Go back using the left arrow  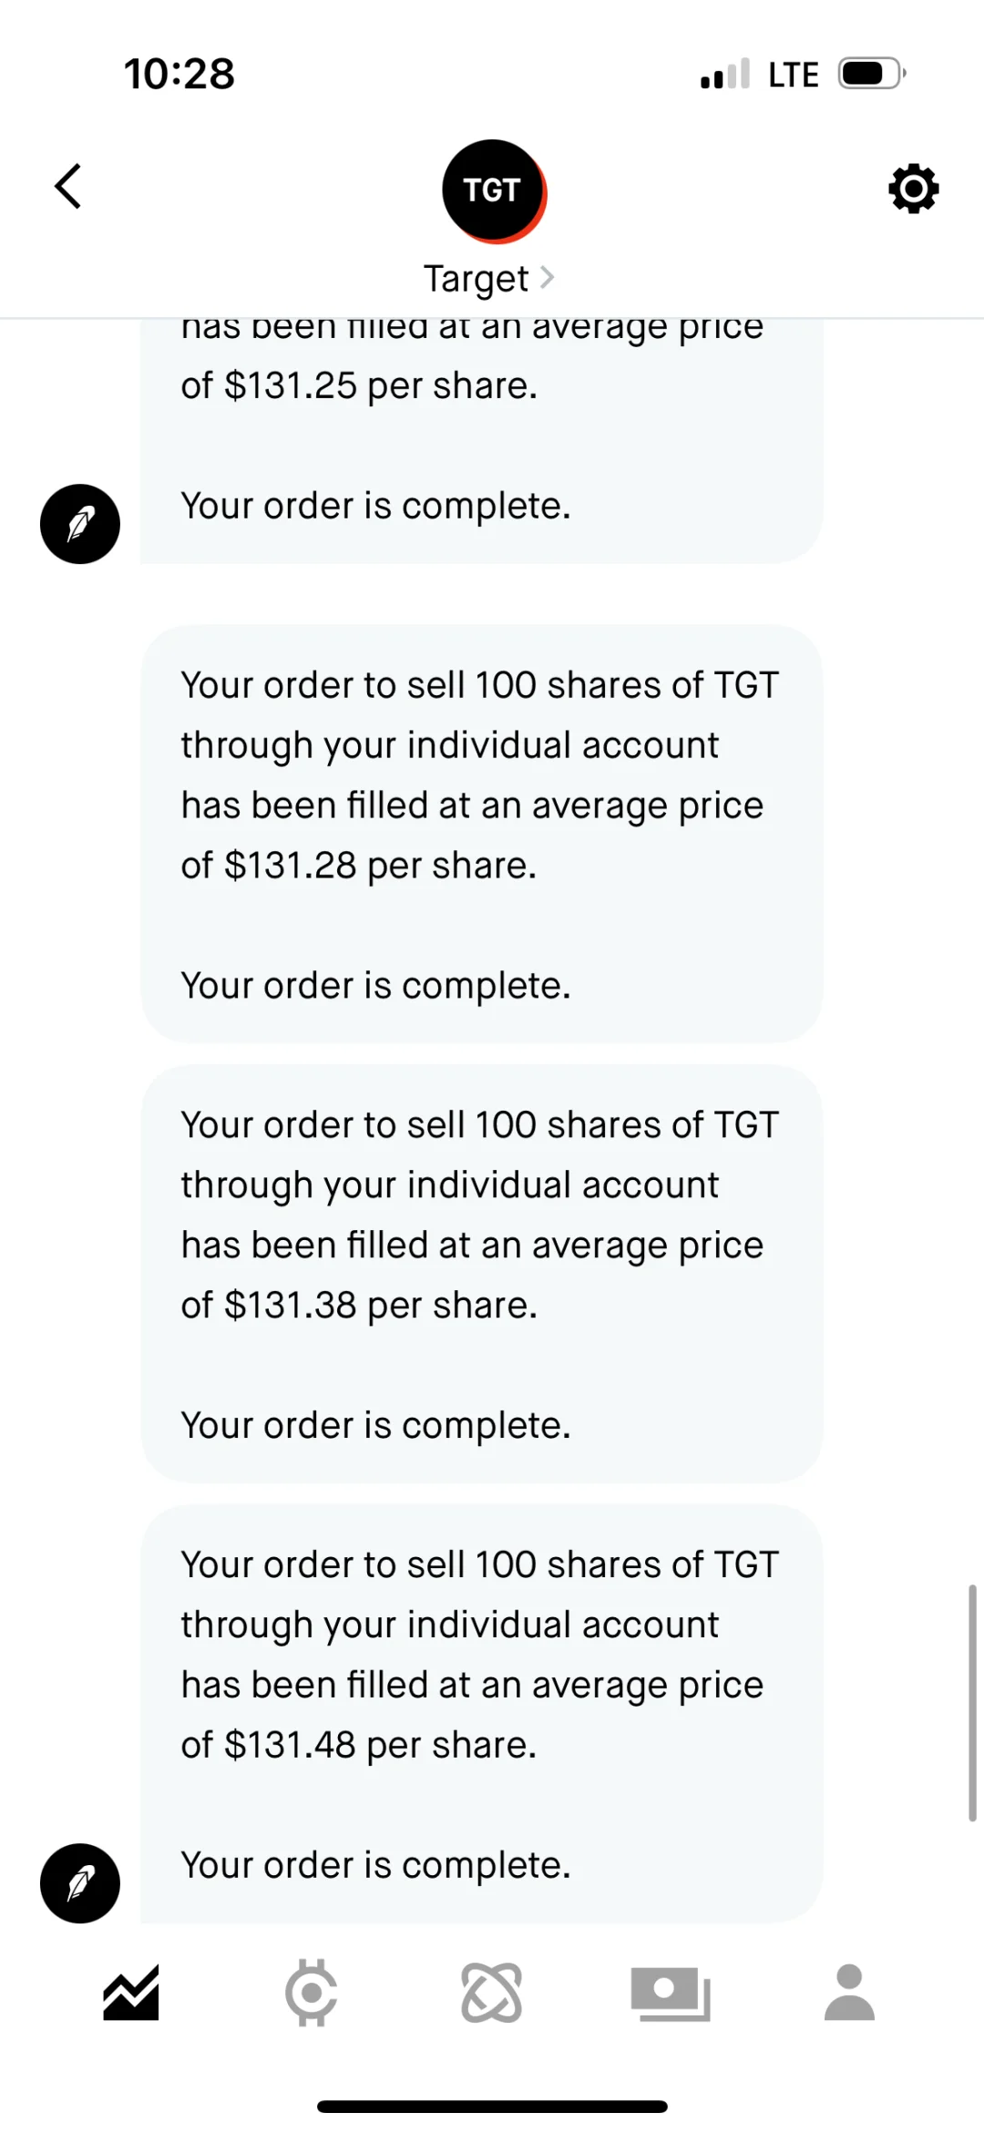pyautogui.click(x=68, y=187)
